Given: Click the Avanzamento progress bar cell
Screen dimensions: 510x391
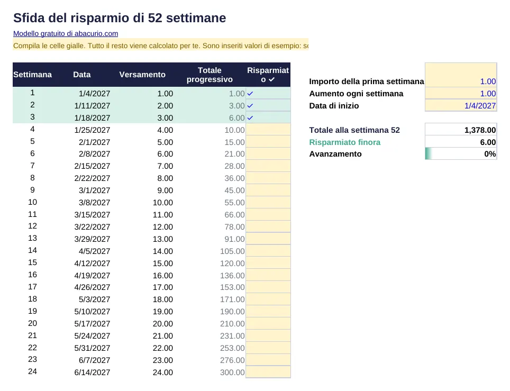Looking at the screenshot, I should tap(461, 154).
